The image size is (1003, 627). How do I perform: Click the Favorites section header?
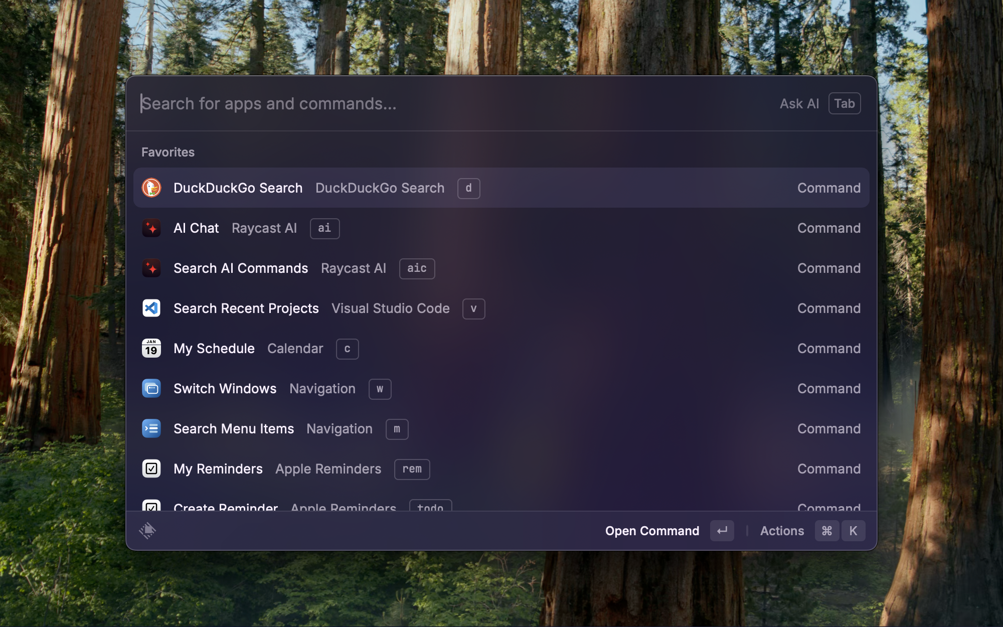coord(168,152)
